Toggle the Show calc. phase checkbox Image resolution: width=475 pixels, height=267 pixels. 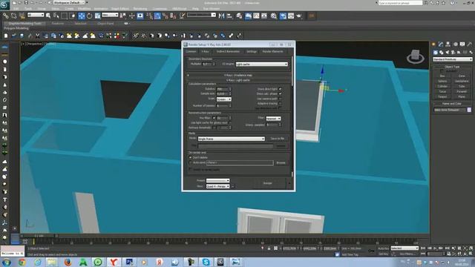(x=281, y=94)
